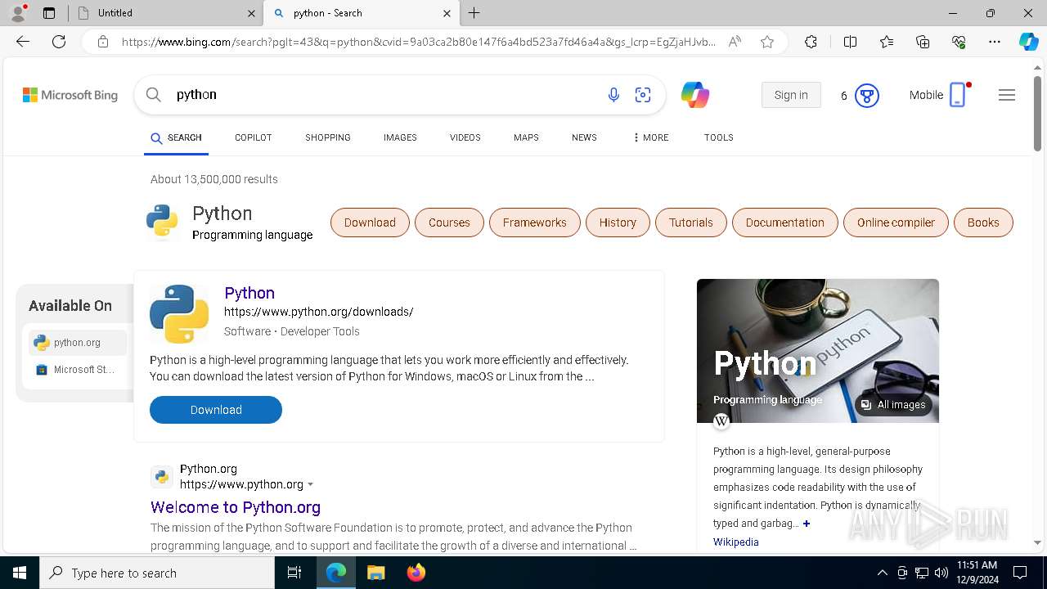Select Microsoft Store under Available On

click(x=78, y=370)
